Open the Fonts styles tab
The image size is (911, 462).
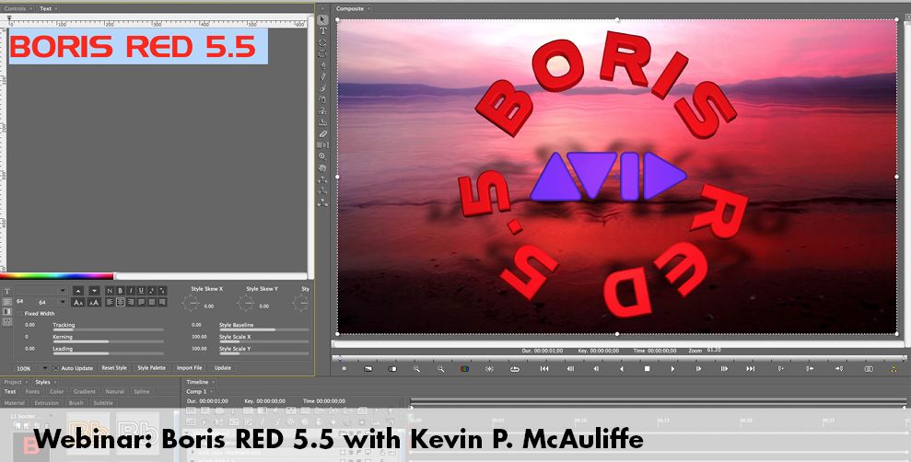click(x=32, y=392)
